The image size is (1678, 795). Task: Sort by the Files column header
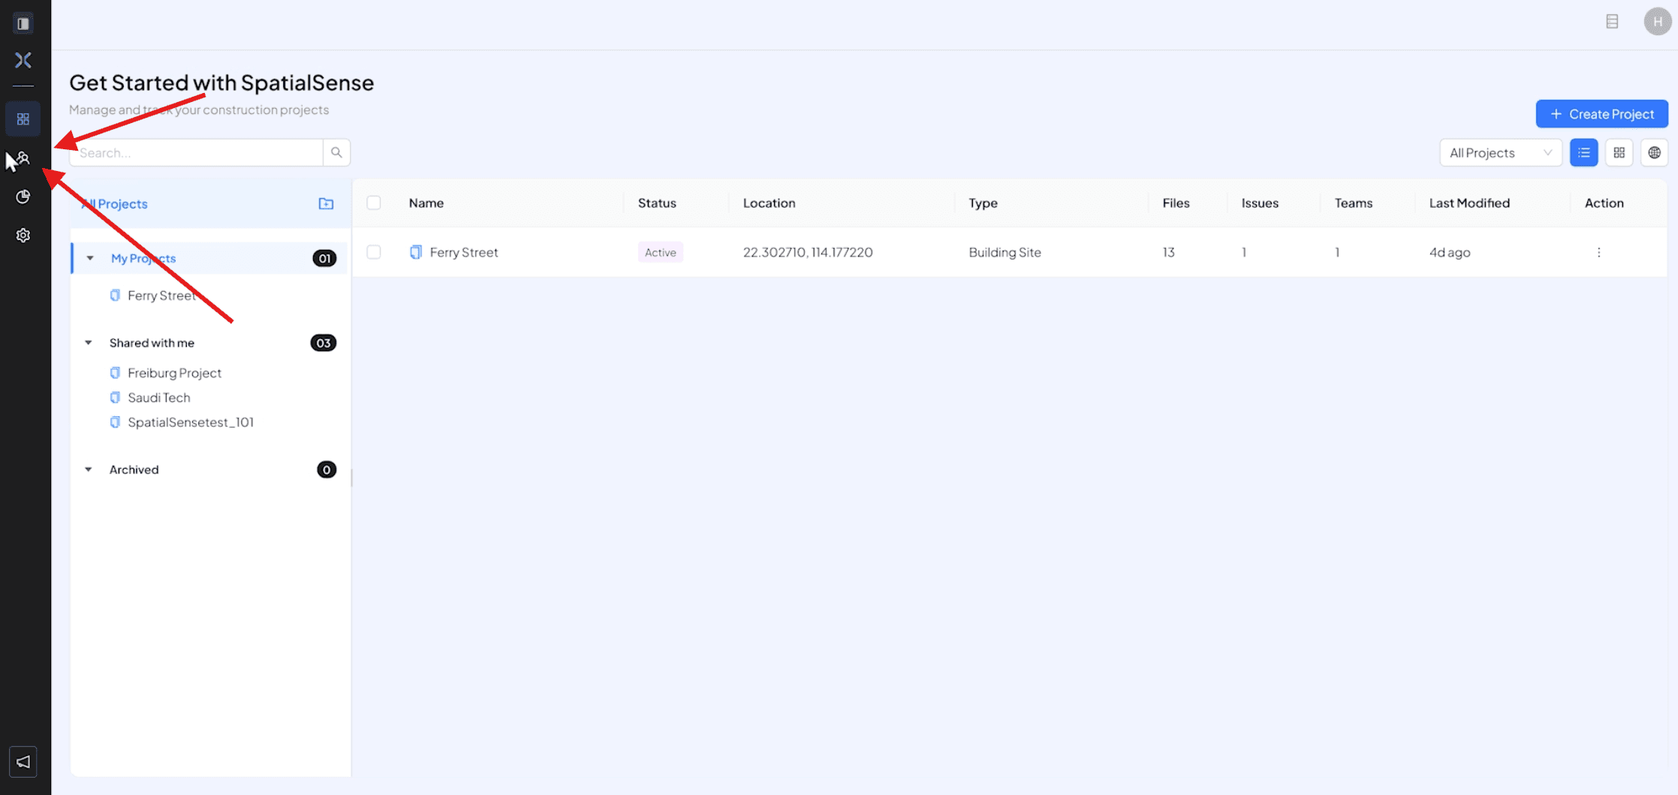click(1176, 202)
